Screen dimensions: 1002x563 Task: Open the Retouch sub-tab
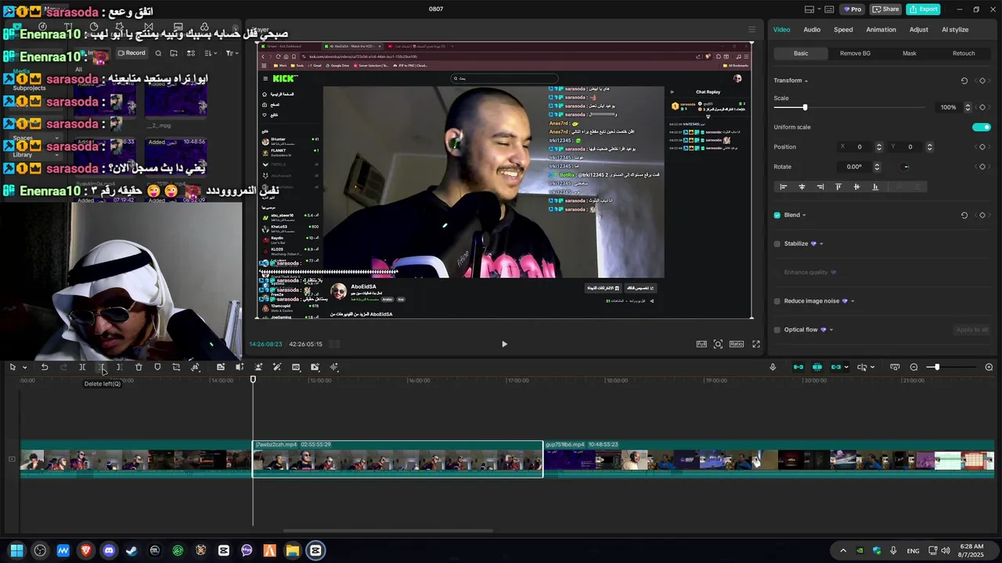pyautogui.click(x=964, y=53)
